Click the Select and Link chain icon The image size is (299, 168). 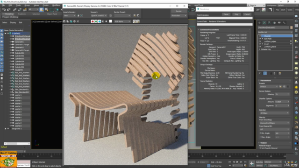(x=14, y=9)
